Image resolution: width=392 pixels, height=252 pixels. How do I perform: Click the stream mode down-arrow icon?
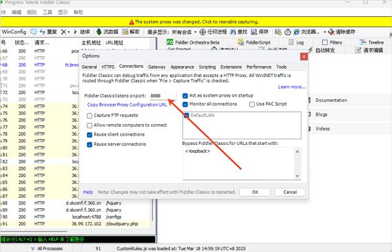pos(99,32)
